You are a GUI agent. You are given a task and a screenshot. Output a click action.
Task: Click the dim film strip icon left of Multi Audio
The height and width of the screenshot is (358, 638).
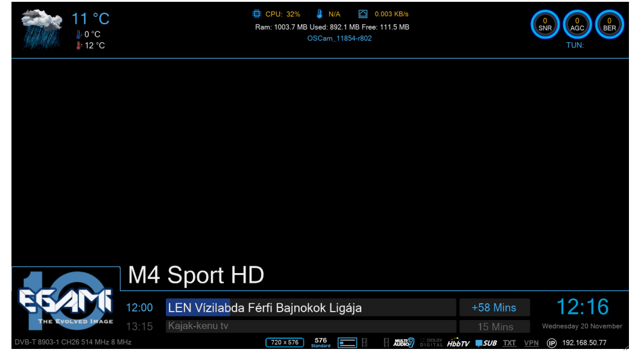click(x=386, y=342)
